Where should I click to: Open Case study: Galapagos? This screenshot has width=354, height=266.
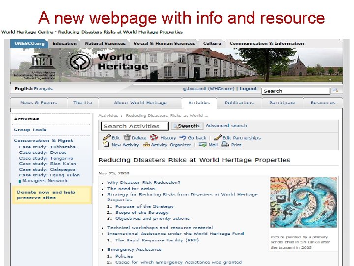pos(47,169)
